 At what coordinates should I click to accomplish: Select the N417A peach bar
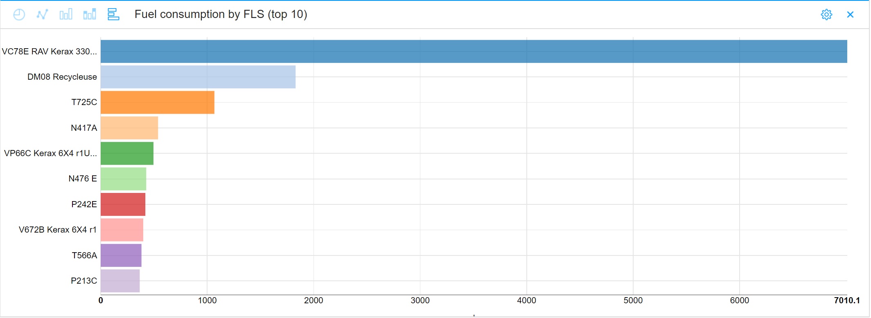click(129, 128)
